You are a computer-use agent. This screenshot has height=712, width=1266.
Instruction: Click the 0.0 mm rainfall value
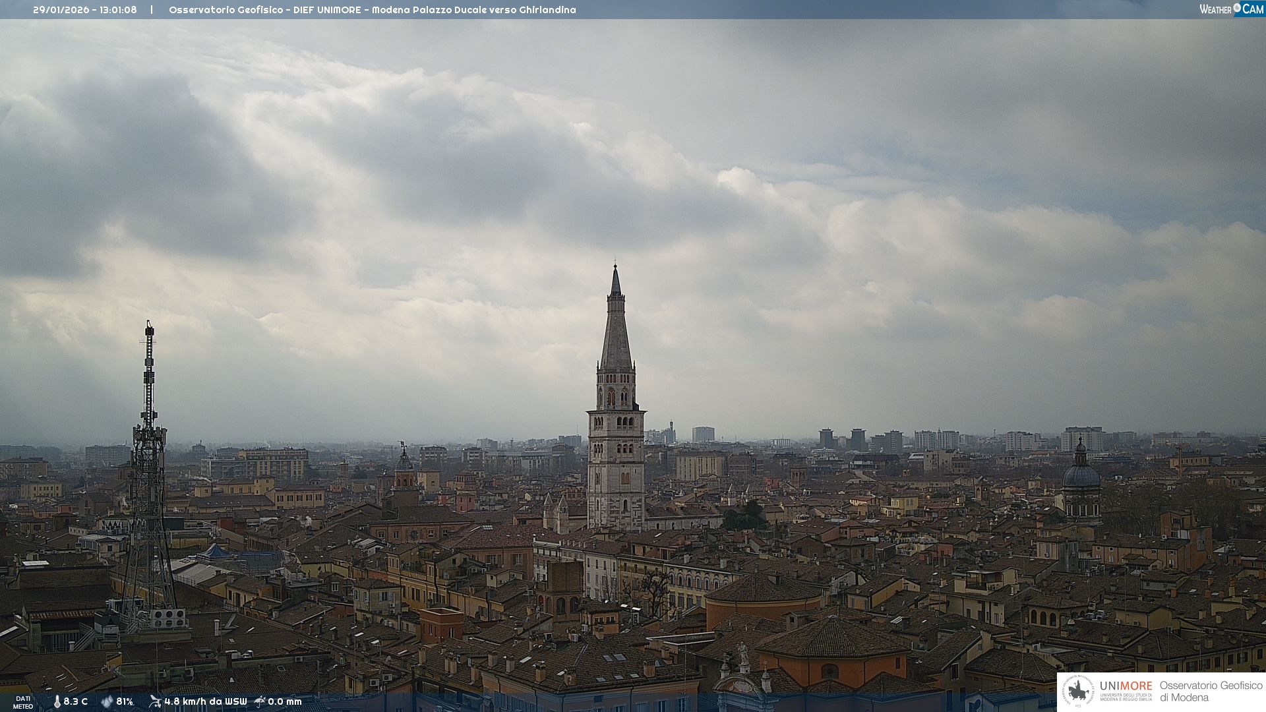284,701
